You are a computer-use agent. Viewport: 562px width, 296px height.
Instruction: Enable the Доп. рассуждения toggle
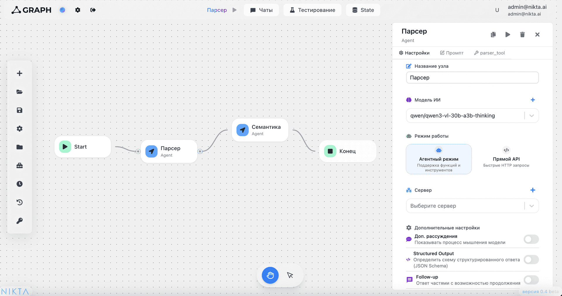pos(531,239)
